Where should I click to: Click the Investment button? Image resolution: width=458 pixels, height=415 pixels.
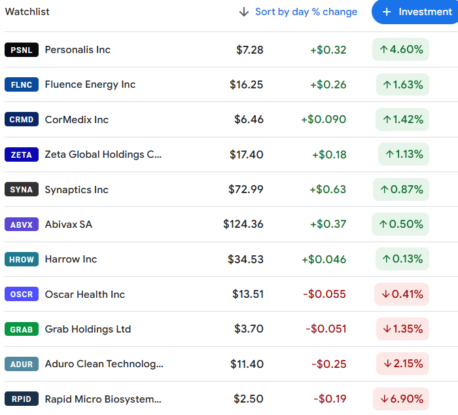tap(415, 12)
